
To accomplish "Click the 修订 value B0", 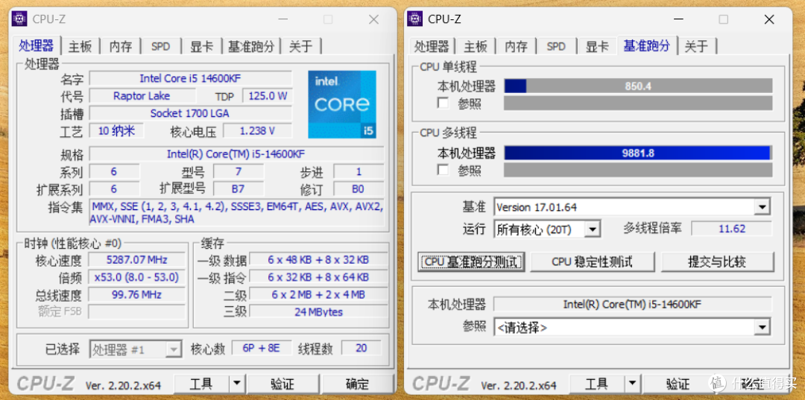I will (x=359, y=188).
